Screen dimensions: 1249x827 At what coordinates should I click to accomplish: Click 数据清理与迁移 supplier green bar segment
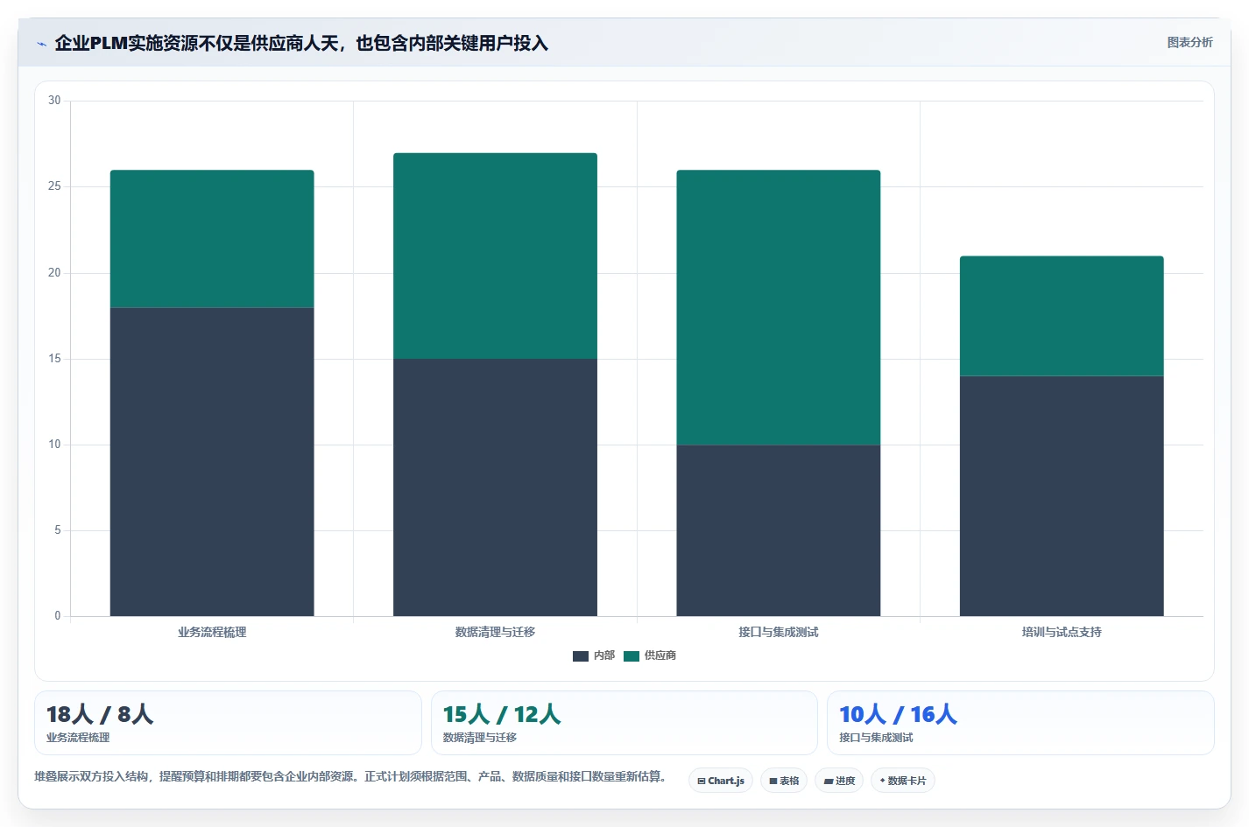click(x=495, y=256)
